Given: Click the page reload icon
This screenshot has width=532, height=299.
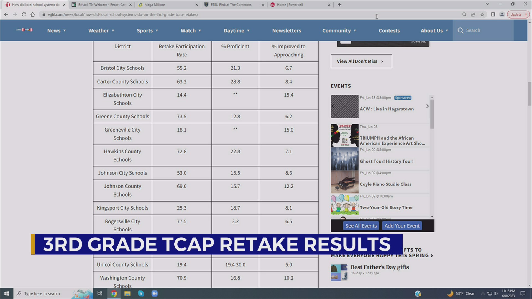Looking at the screenshot, I should point(23,14).
